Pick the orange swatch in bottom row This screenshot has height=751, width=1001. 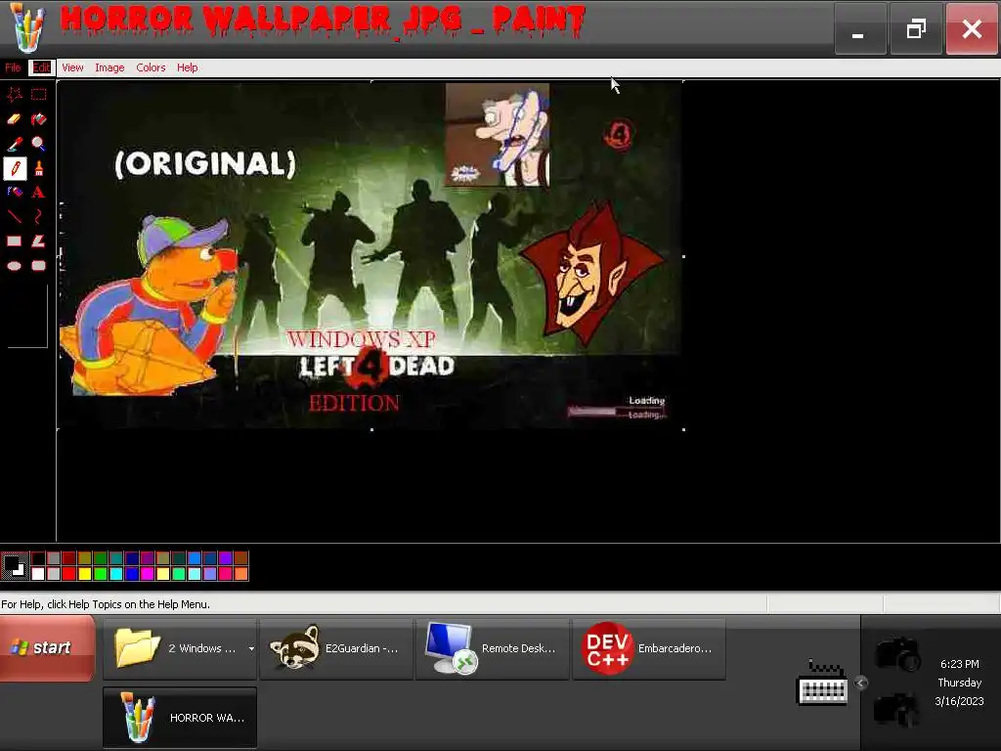[241, 573]
